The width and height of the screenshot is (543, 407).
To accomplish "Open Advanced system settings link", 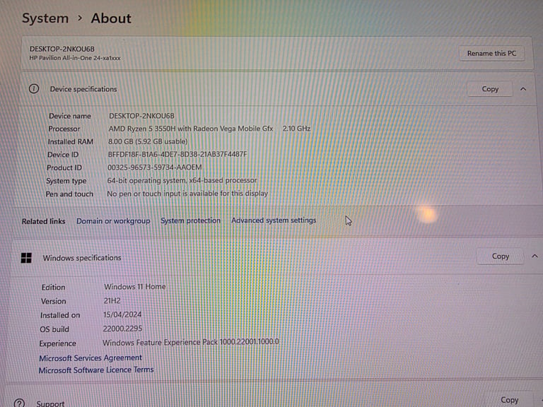I will coord(274,220).
